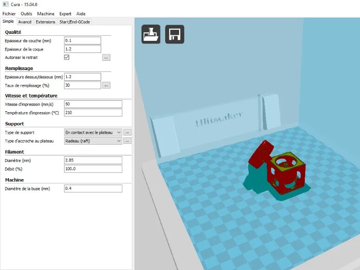Switch to the Simple tab
The height and width of the screenshot is (270, 360).
[x=8, y=21]
